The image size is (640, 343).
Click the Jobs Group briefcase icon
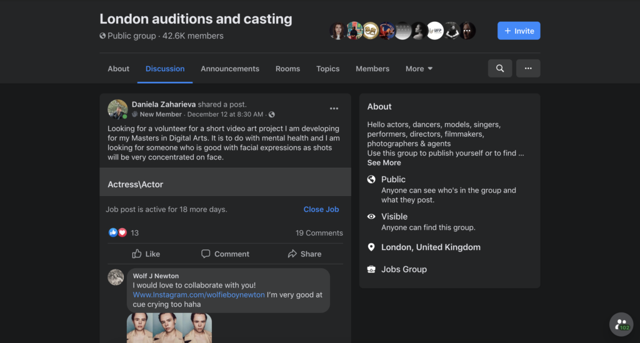click(371, 269)
